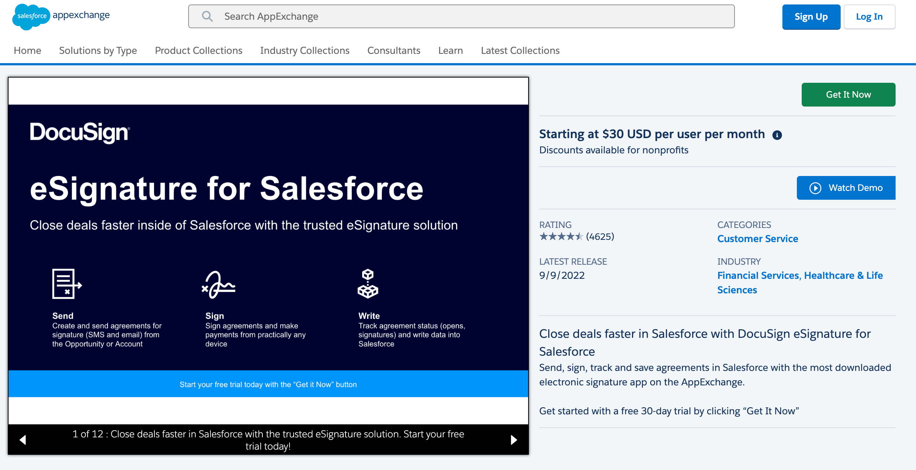Open the Customer Service category link
This screenshot has height=470, width=916.
[758, 239]
